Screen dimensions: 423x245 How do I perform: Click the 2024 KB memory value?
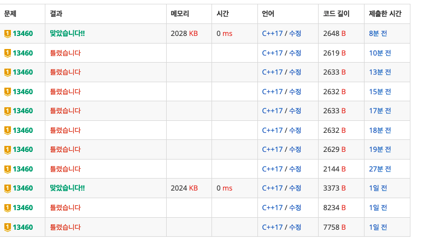pos(184,188)
